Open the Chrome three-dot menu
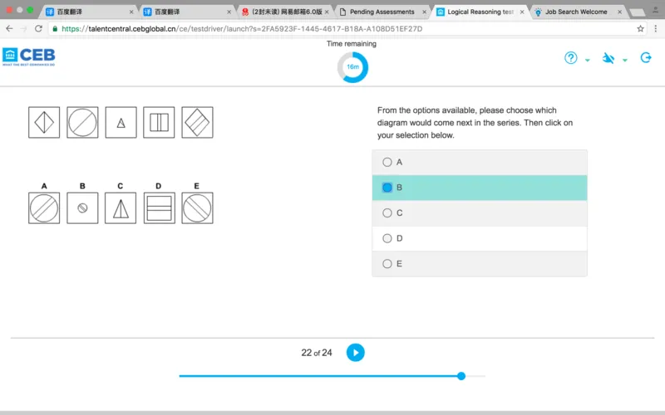Screen dimensions: 665x415 coord(654,28)
